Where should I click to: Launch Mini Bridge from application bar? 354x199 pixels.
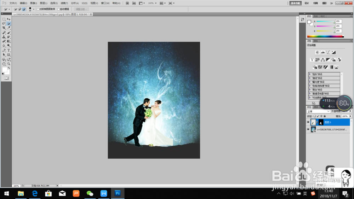tap(134, 3)
